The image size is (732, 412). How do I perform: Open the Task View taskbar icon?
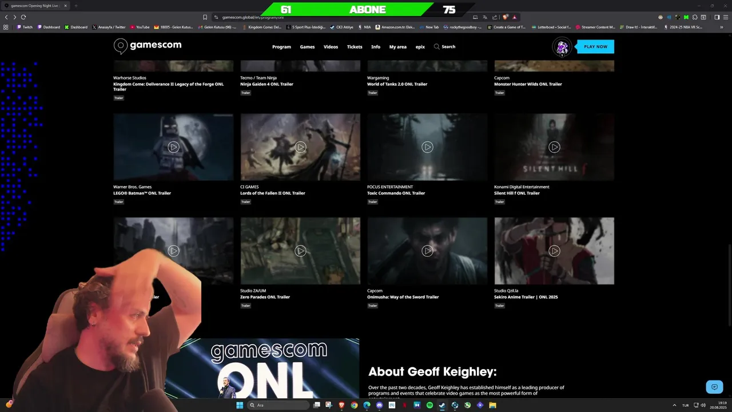(316, 405)
